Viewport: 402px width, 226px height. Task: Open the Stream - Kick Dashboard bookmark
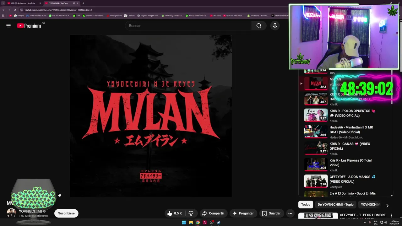(x=93, y=16)
